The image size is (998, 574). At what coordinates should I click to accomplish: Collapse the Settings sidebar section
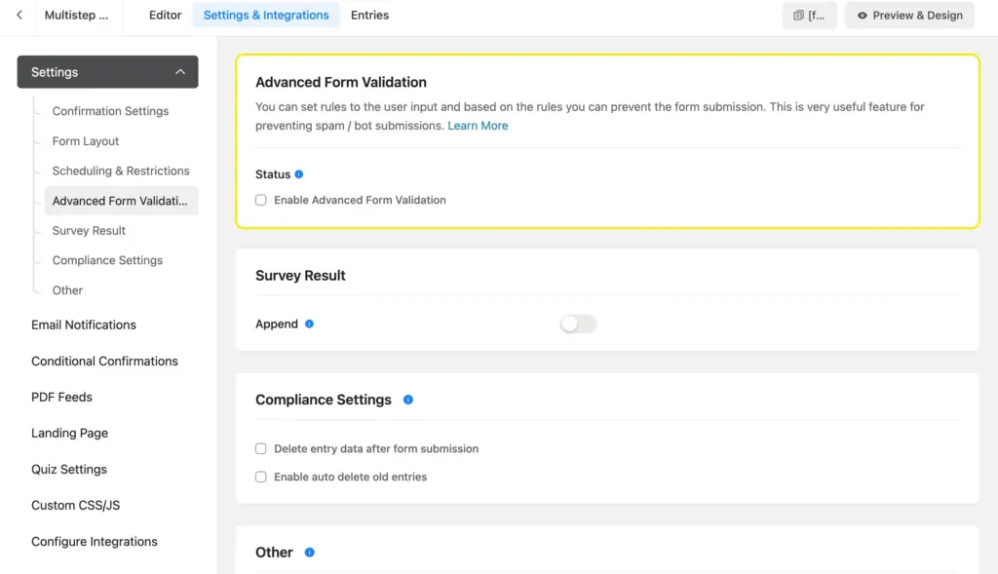click(x=180, y=72)
